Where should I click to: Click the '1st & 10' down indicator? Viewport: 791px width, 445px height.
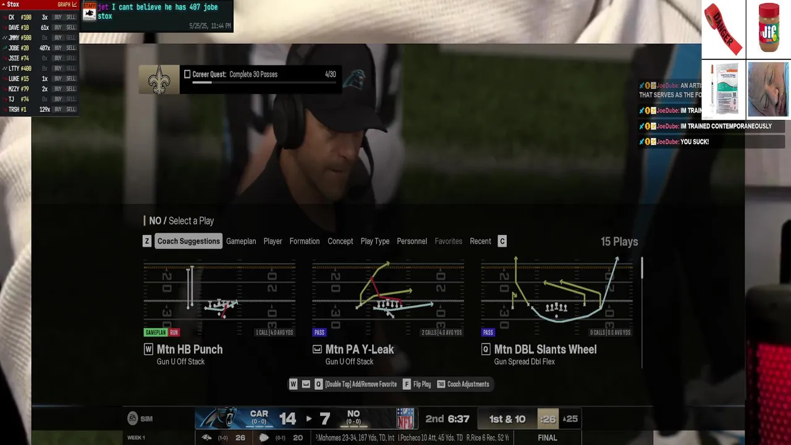coord(507,419)
